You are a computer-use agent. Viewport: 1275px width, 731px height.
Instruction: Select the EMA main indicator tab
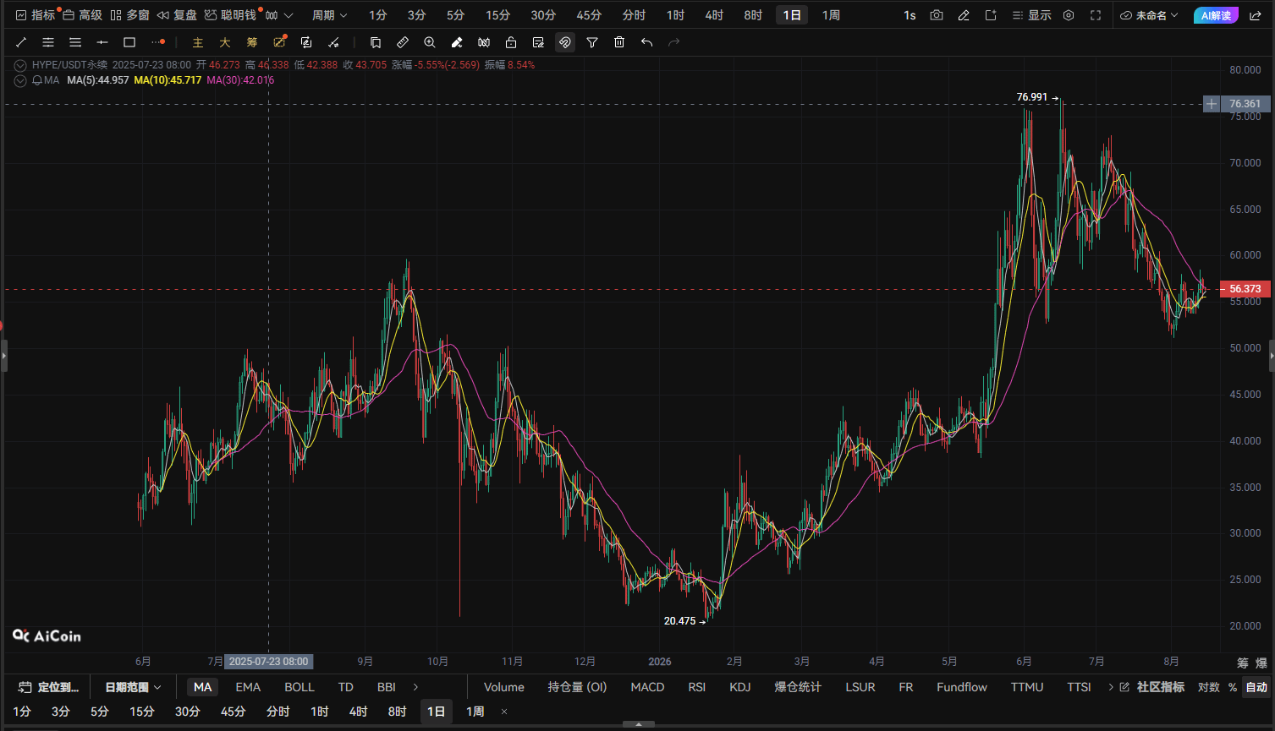click(x=248, y=687)
